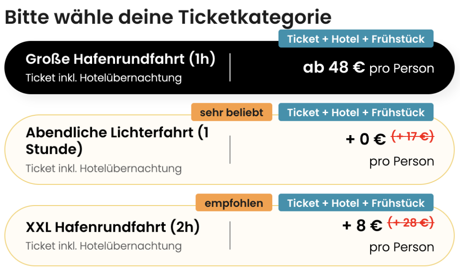Image resolution: width=460 pixels, height=272 pixels.
Task: Click 'pro Person' text on the black card
Action: pyautogui.click(x=401, y=69)
